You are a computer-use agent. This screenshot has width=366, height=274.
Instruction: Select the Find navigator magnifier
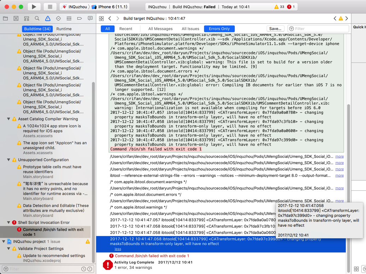pyautogui.click(x=37, y=18)
